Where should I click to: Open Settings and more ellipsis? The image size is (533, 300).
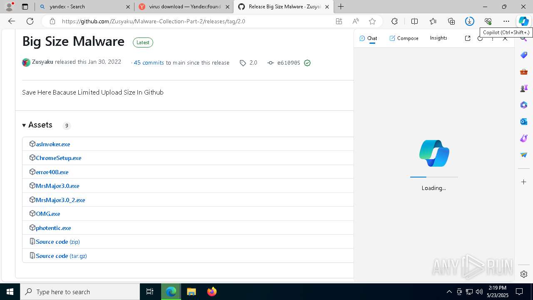coord(506,21)
